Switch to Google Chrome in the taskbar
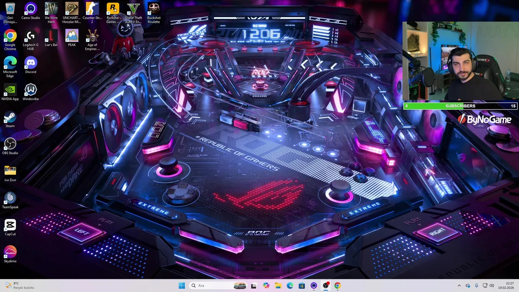 337,286
